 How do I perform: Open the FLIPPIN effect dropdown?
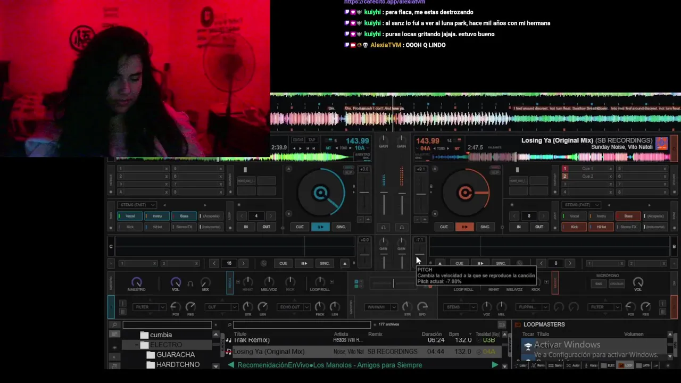pyautogui.click(x=532, y=307)
